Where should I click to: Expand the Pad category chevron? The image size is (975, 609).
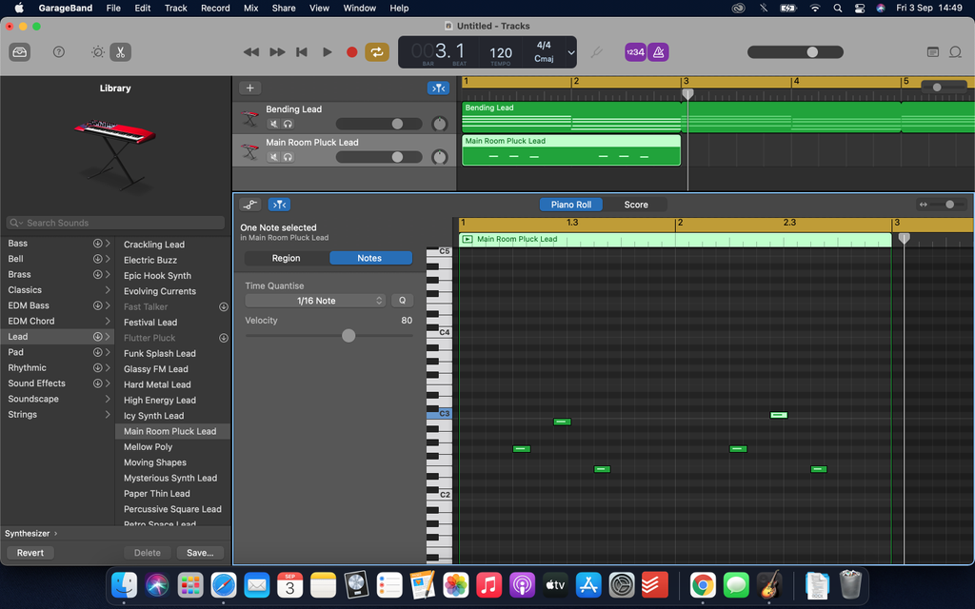pyautogui.click(x=108, y=352)
